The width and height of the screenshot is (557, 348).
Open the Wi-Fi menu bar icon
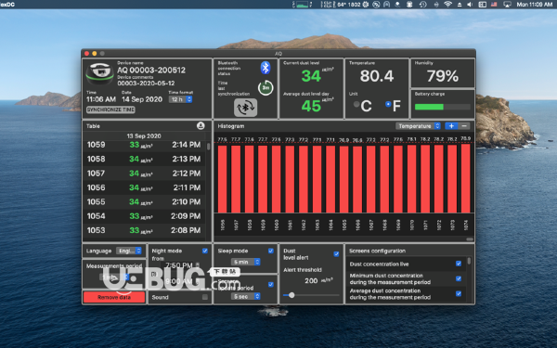448,5
